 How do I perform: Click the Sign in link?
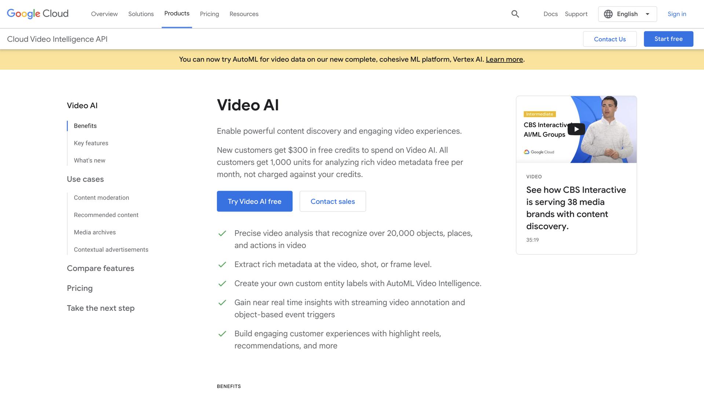tap(676, 14)
